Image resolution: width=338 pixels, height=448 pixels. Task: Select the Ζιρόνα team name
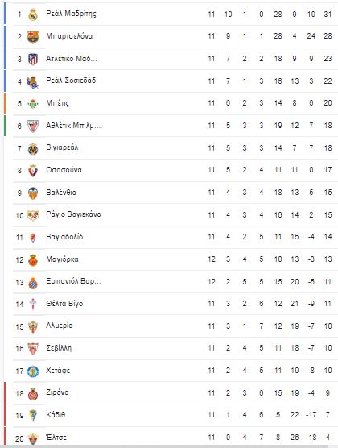(57, 392)
